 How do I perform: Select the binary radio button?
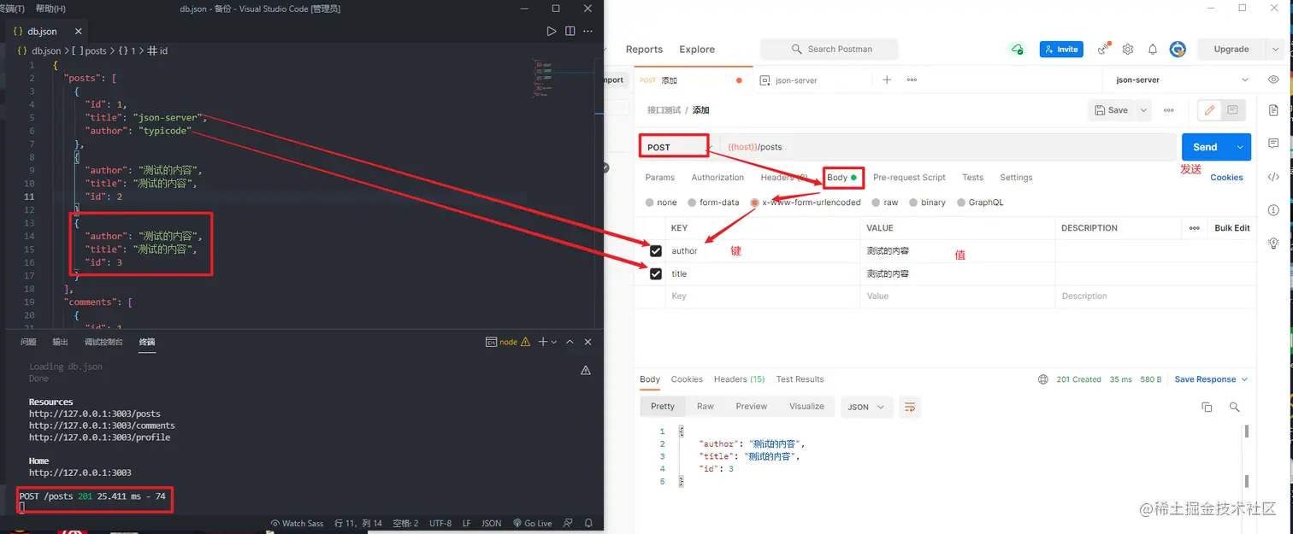coord(913,202)
